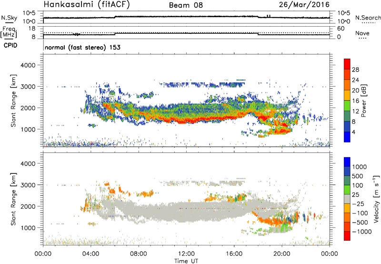The image size is (381, 264).
Task: Click the 'CPID' row label
Action: coord(10,45)
